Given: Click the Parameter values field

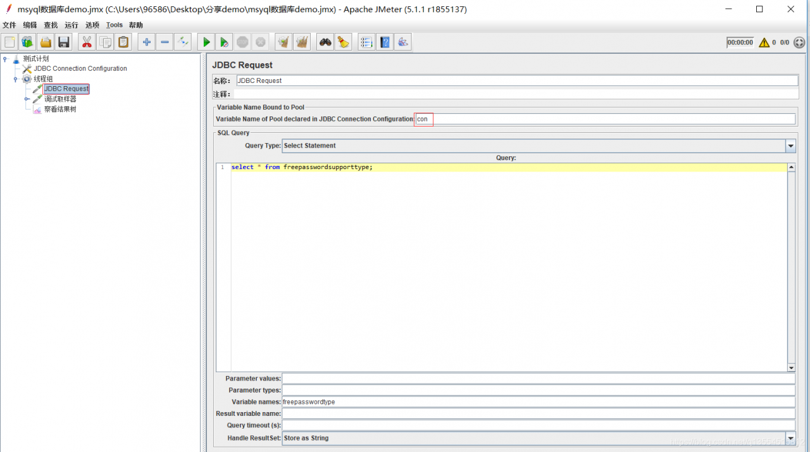Looking at the screenshot, I should tap(539, 379).
